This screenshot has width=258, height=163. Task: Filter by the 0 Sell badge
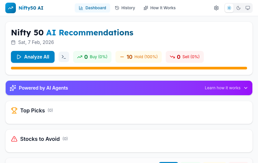point(185,57)
